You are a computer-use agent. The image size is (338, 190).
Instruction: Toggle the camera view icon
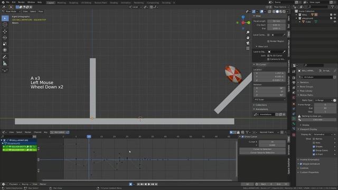click(248, 43)
